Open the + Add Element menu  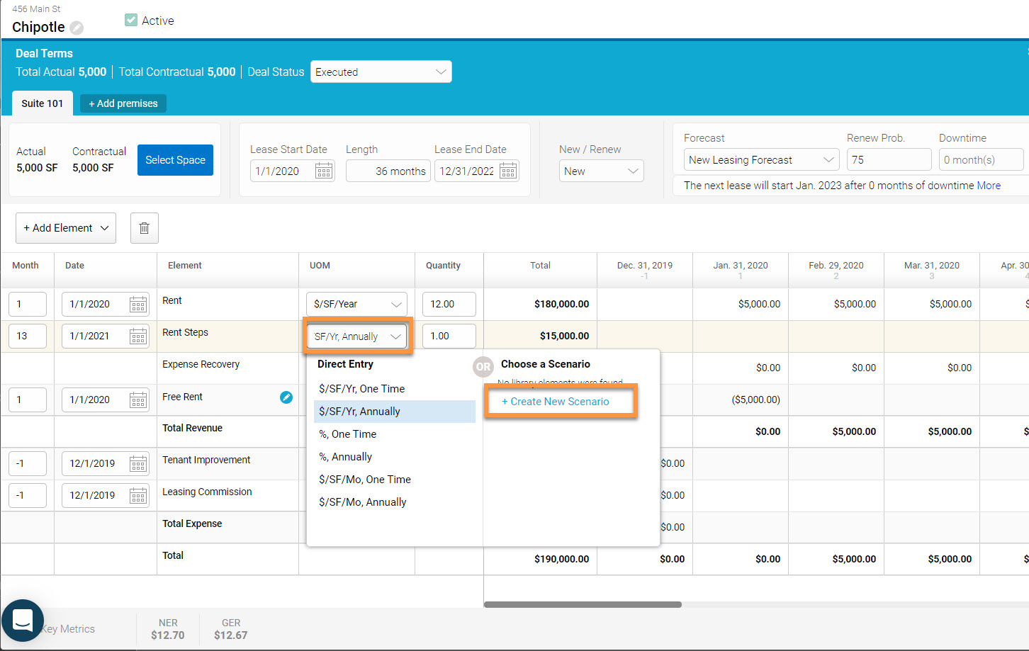(65, 227)
